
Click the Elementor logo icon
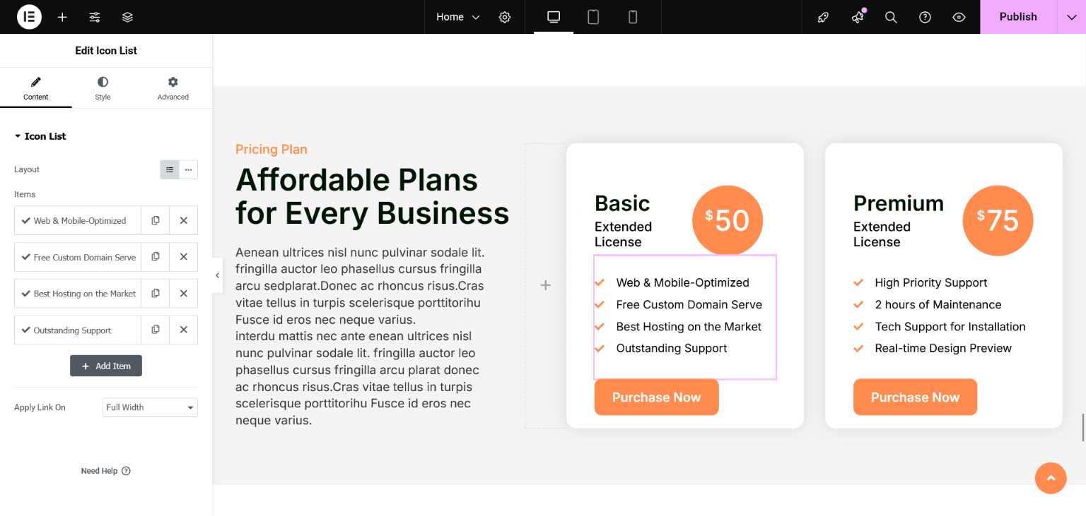click(29, 17)
